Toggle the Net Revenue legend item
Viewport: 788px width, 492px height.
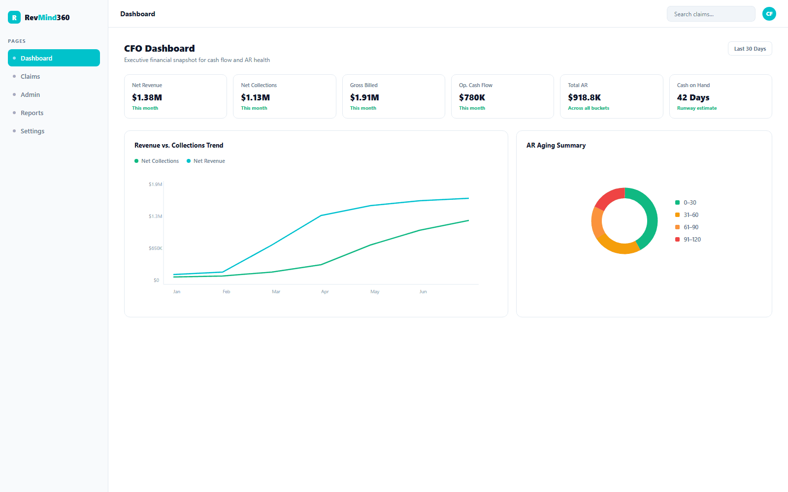tap(206, 161)
